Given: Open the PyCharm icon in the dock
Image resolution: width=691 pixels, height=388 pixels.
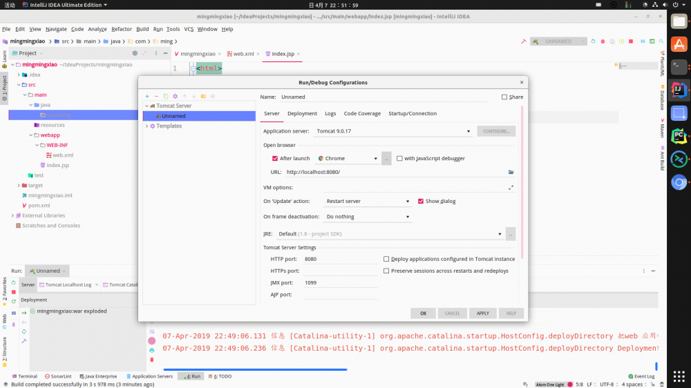Looking at the screenshot, I should coord(679,136).
